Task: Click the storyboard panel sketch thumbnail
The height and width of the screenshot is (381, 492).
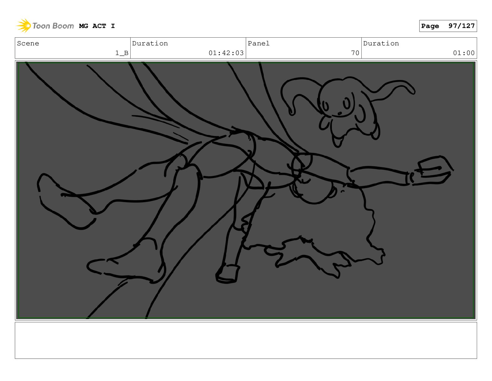Action: (246, 190)
